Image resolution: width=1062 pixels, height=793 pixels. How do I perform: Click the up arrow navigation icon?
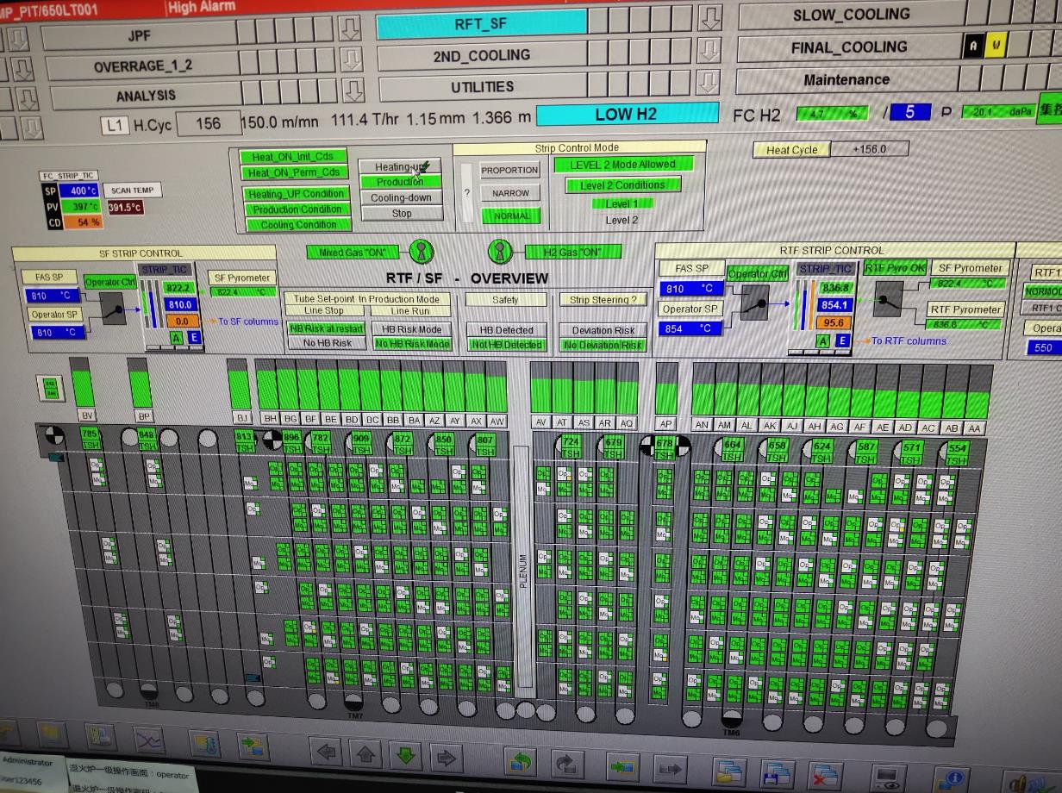[x=366, y=755]
